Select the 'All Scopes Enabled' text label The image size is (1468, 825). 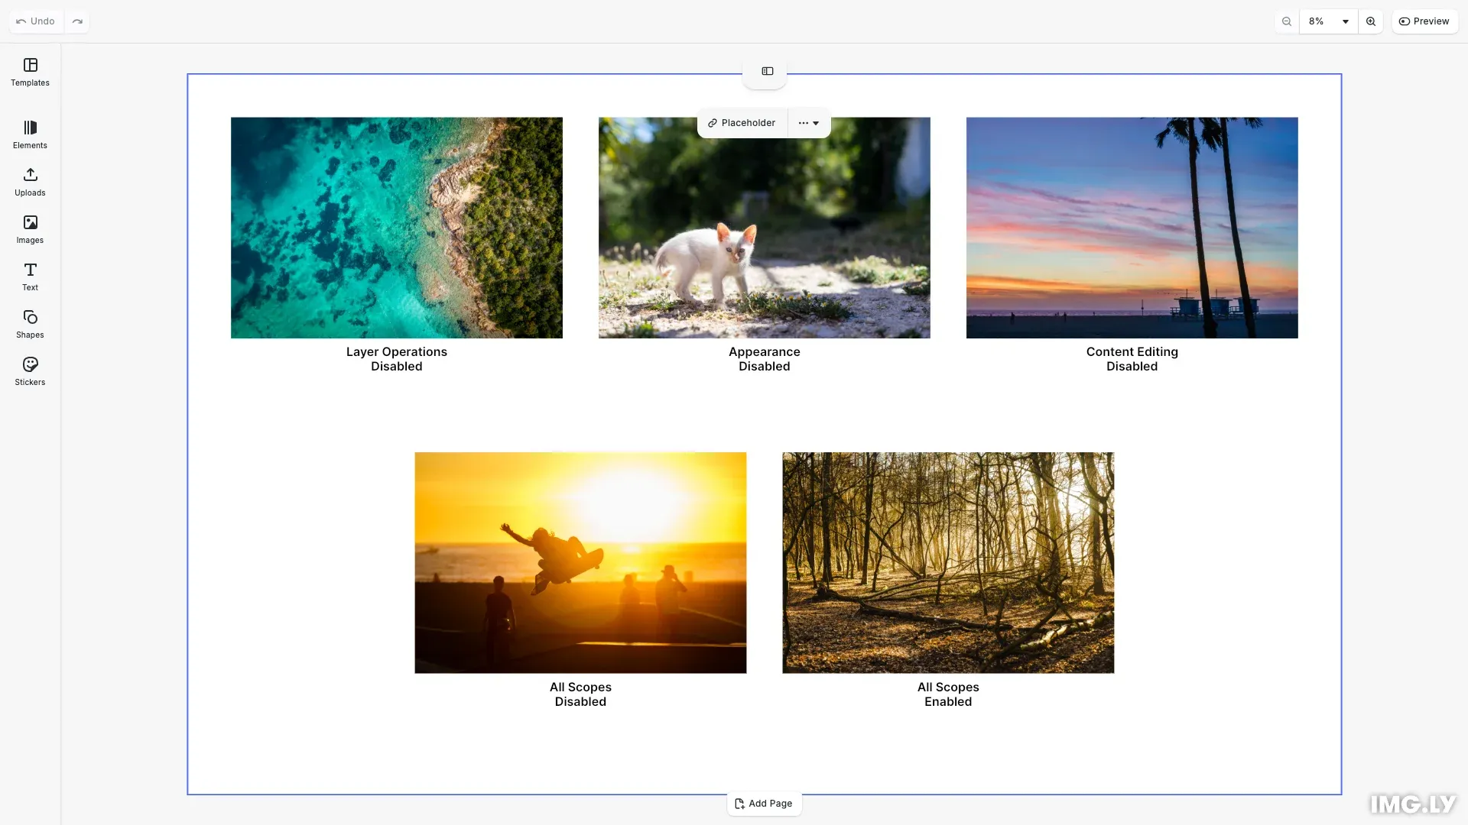[947, 694]
